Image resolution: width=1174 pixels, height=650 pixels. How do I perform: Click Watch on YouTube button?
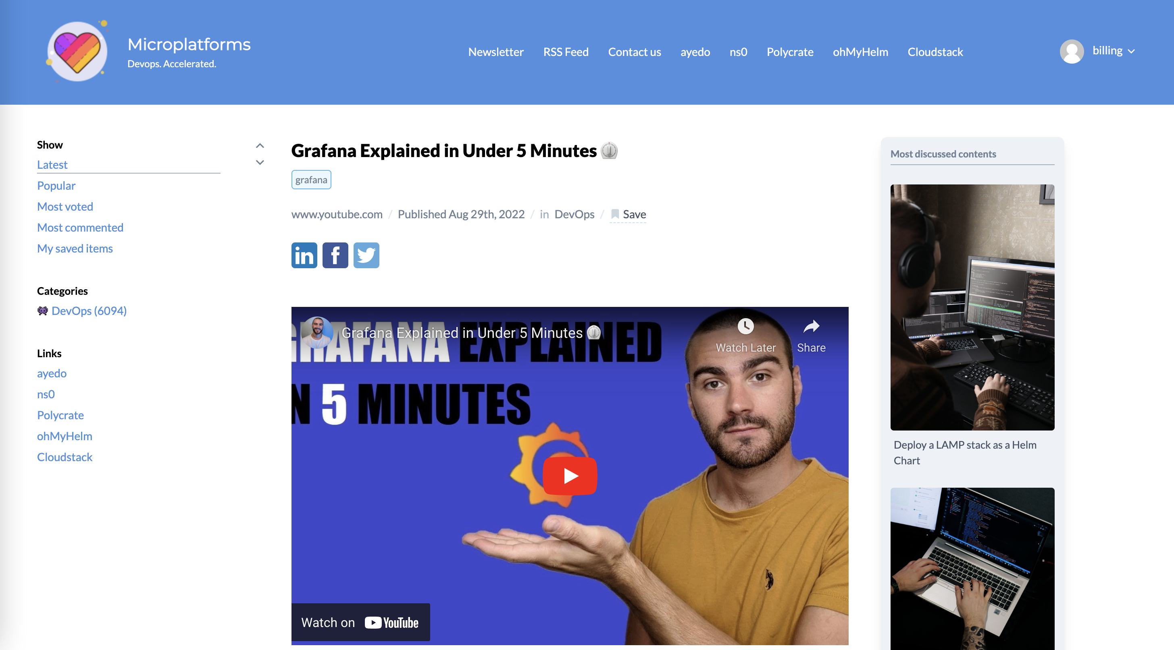[x=360, y=622]
